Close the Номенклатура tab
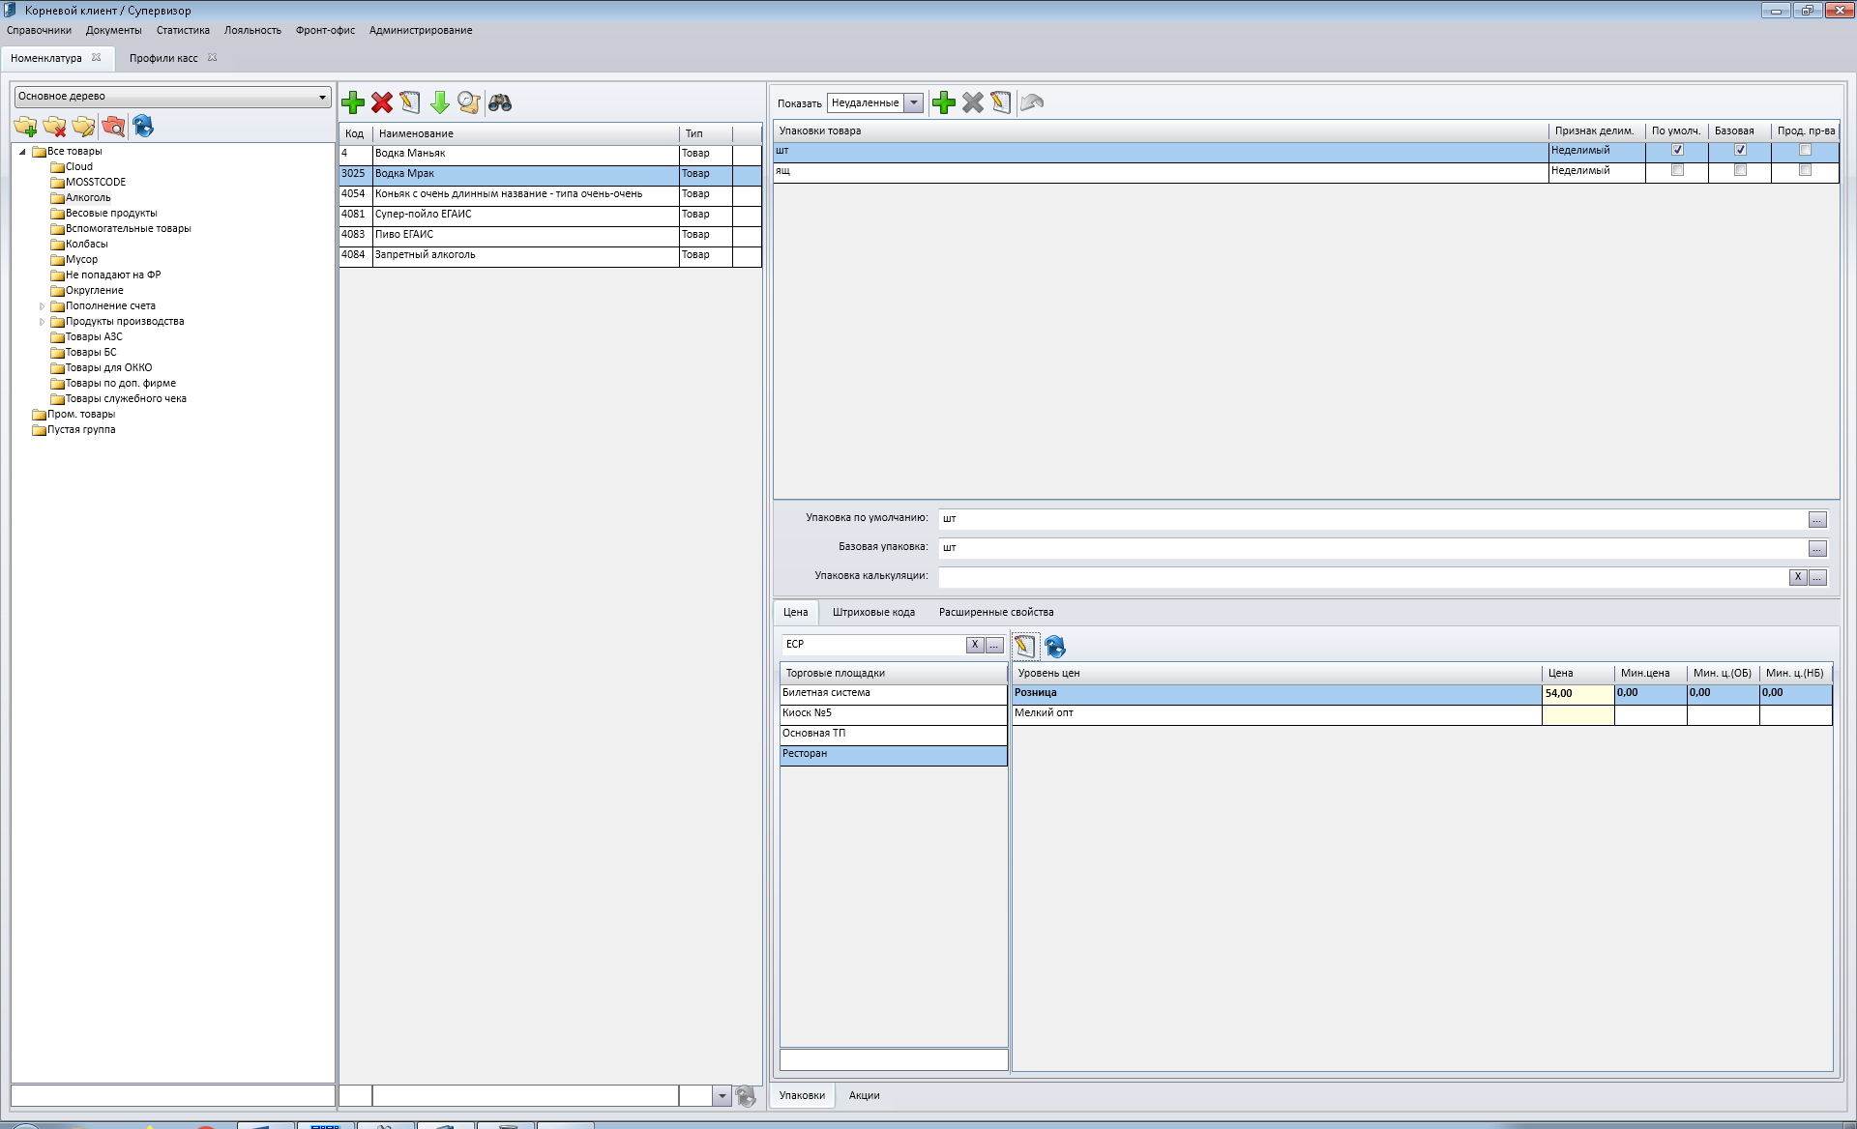This screenshot has height=1129, width=1857. click(x=97, y=58)
